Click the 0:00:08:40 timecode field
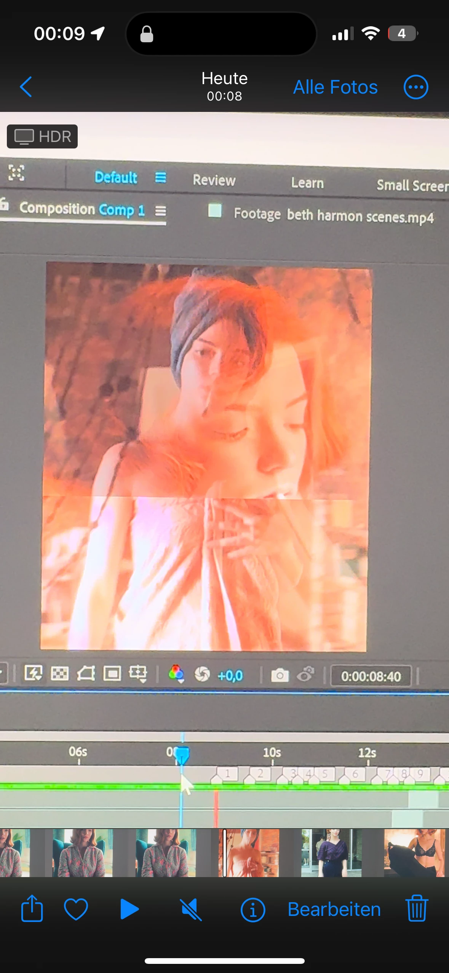Viewport: 449px width, 973px height. pyautogui.click(x=371, y=676)
